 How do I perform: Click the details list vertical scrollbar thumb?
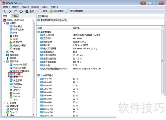(x=163, y=61)
